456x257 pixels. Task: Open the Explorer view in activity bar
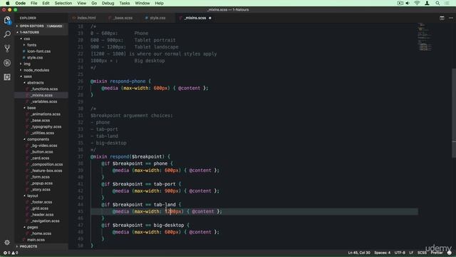pyautogui.click(x=7, y=20)
